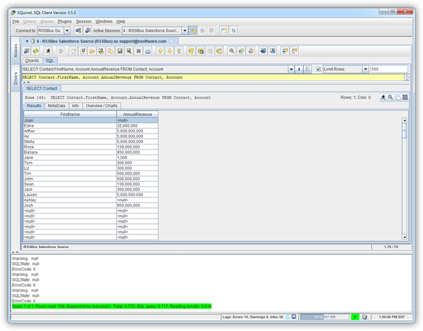Toggle the Limit Rows checkbox
This screenshot has height=331, width=423.
click(x=319, y=69)
